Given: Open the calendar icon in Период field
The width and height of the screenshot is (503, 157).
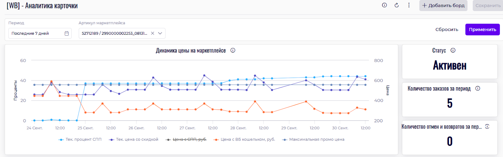Looking at the screenshot, I should click(x=67, y=33).
